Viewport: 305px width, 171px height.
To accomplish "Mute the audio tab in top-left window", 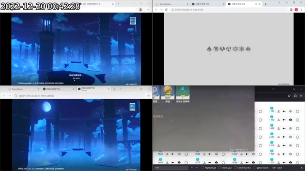I will coord(84,4).
